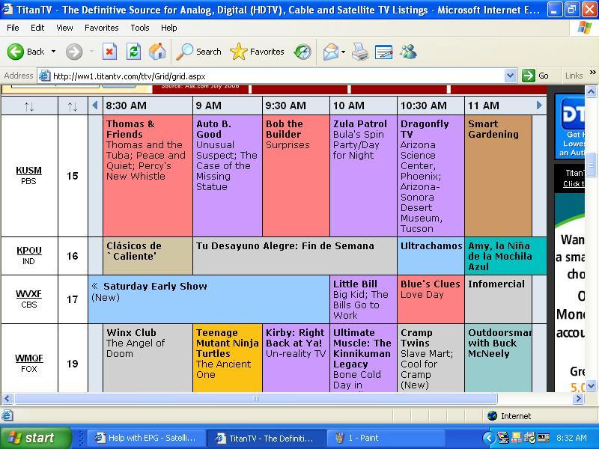Select Dragonfly TV program cell

[x=431, y=176]
